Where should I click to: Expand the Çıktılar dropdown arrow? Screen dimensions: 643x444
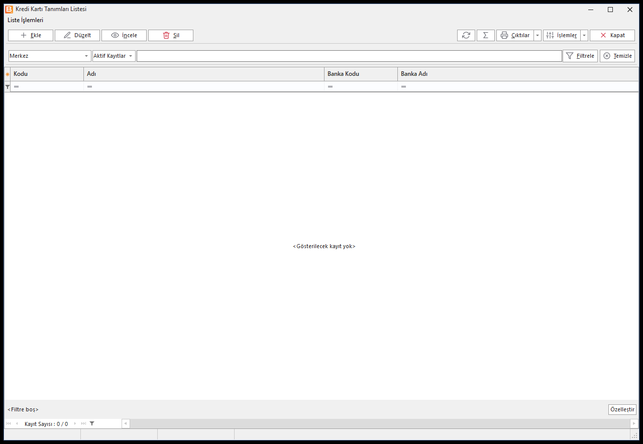click(x=538, y=35)
